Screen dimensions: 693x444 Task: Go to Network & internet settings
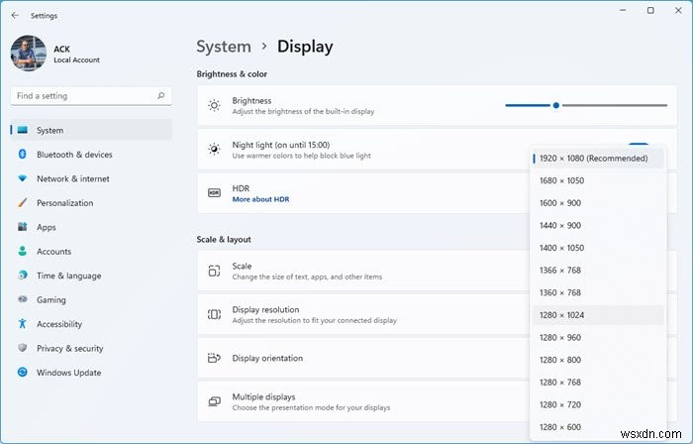point(73,178)
